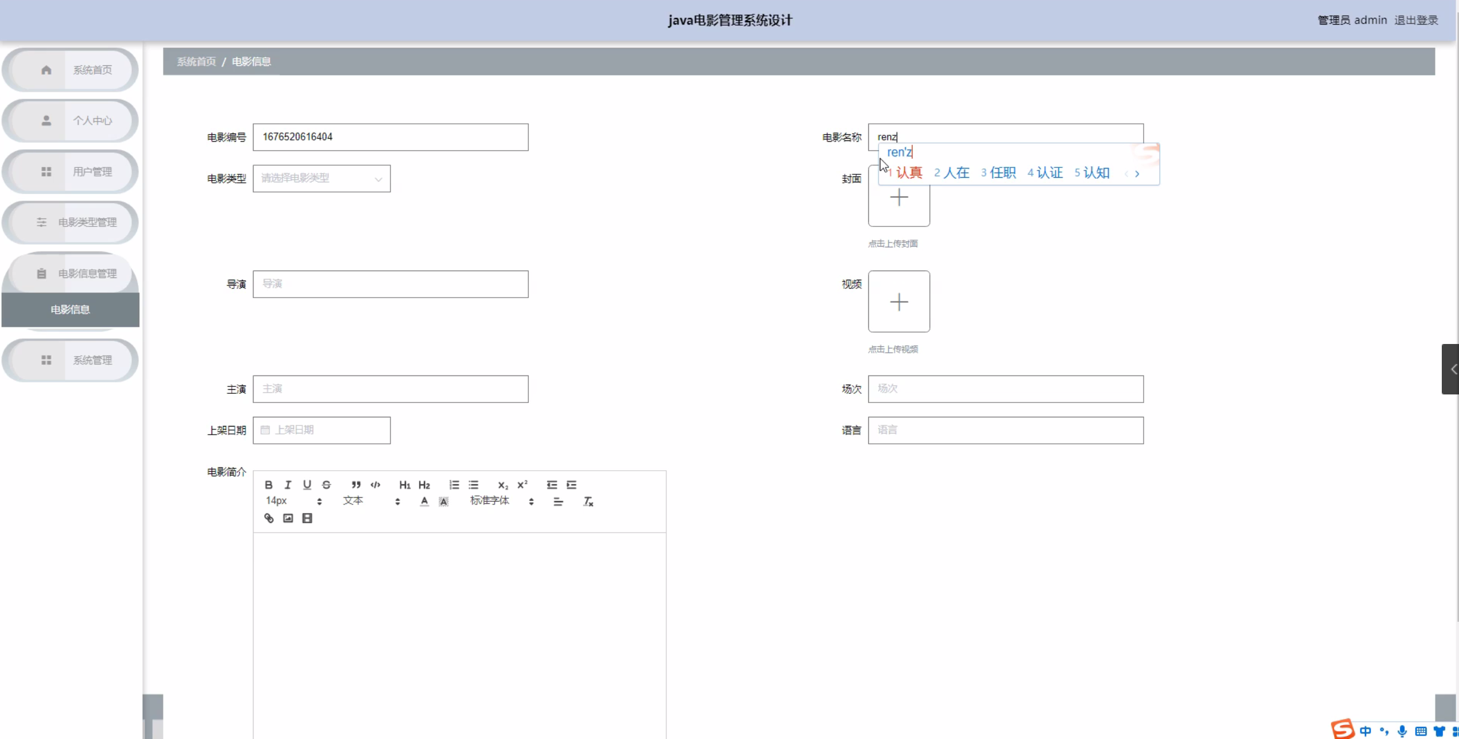This screenshot has height=739, width=1459.
Task: Apply superscript formatting
Action: (x=522, y=485)
